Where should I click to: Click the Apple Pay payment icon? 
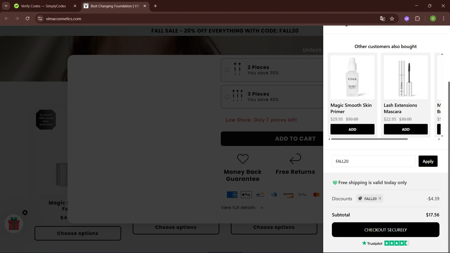(246, 195)
